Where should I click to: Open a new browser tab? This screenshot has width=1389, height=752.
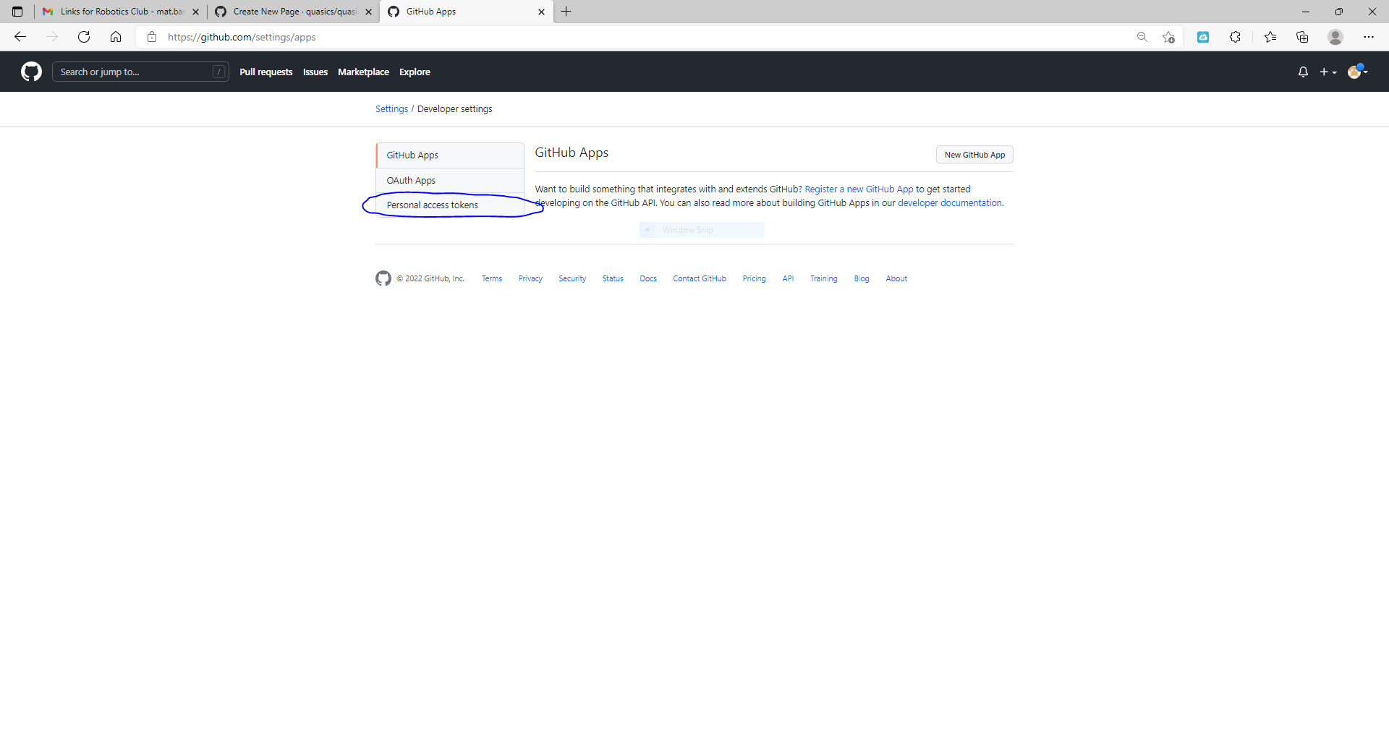coord(566,12)
